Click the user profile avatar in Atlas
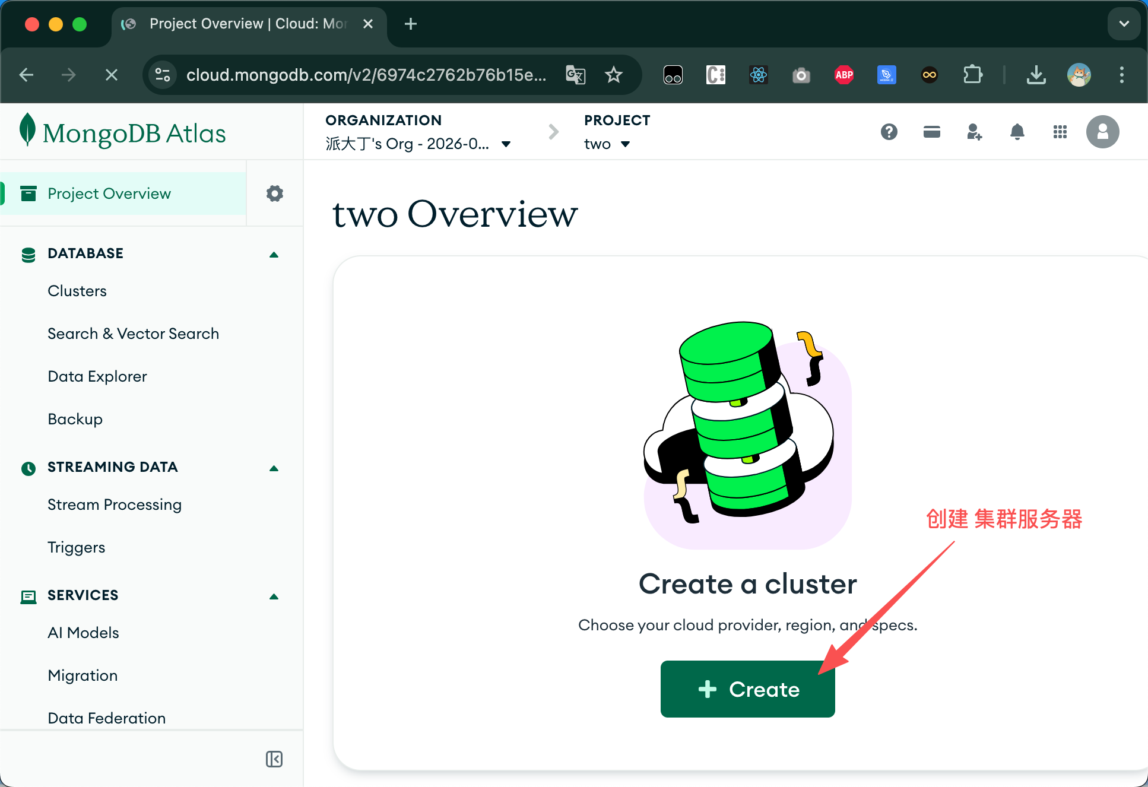The width and height of the screenshot is (1148, 787). [x=1102, y=132]
